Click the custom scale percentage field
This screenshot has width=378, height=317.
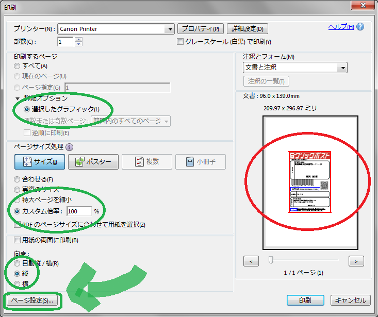point(79,211)
